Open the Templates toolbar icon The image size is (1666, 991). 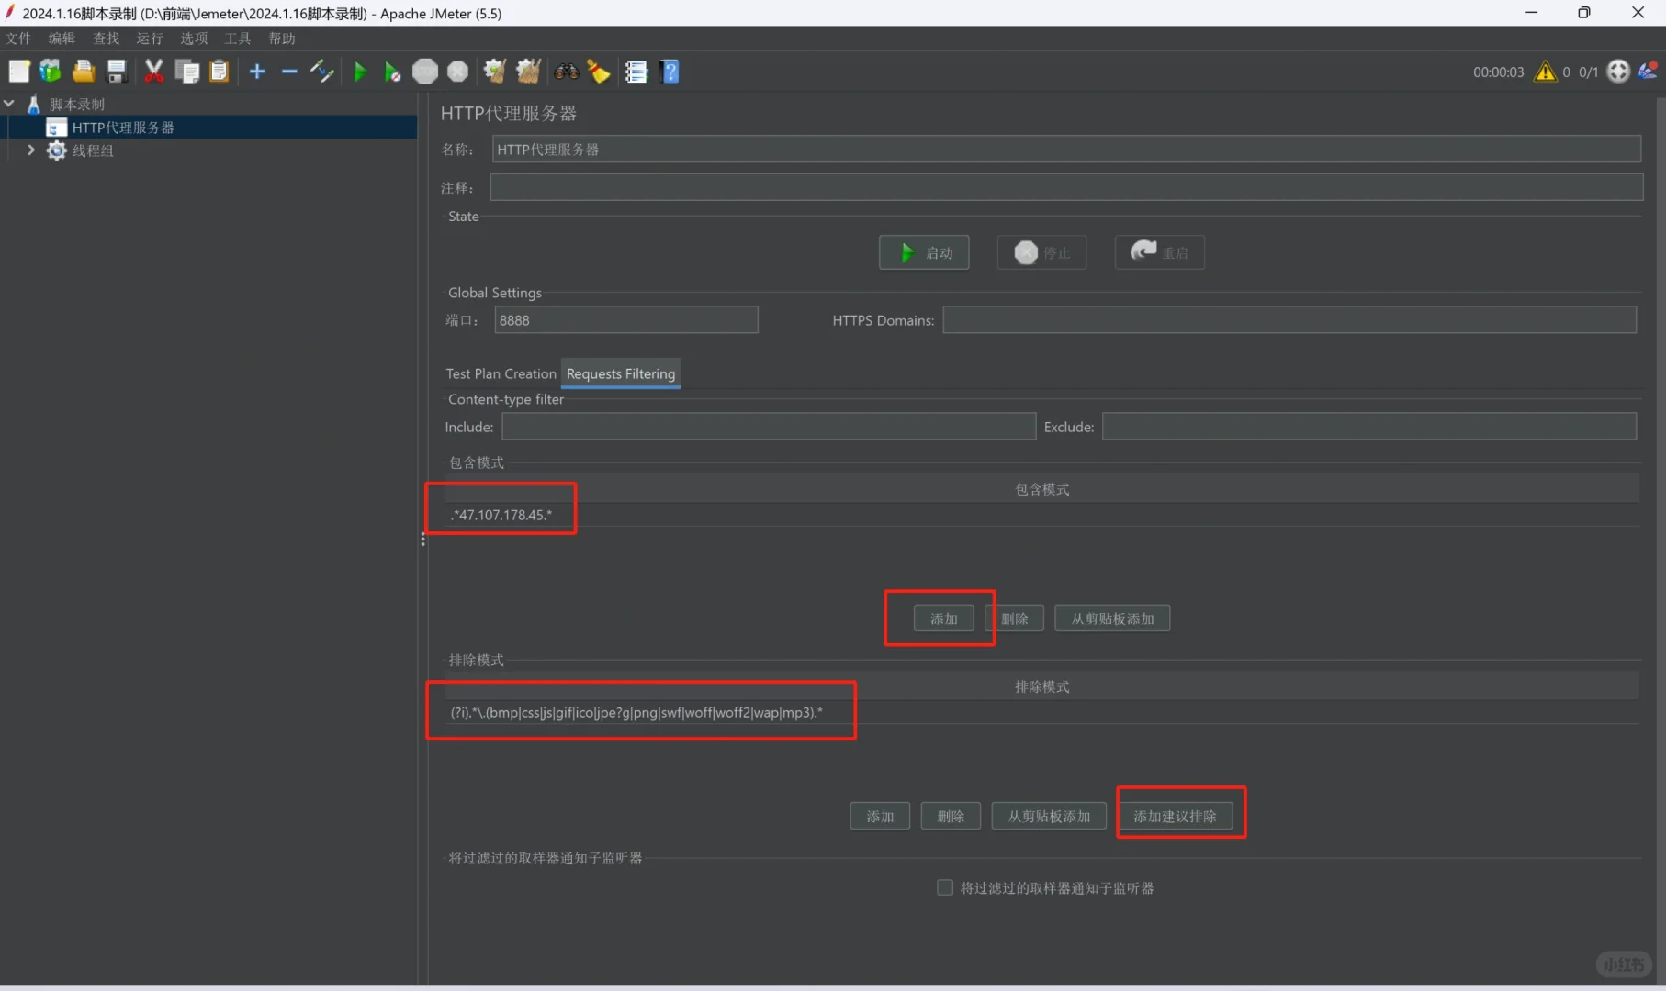click(51, 72)
